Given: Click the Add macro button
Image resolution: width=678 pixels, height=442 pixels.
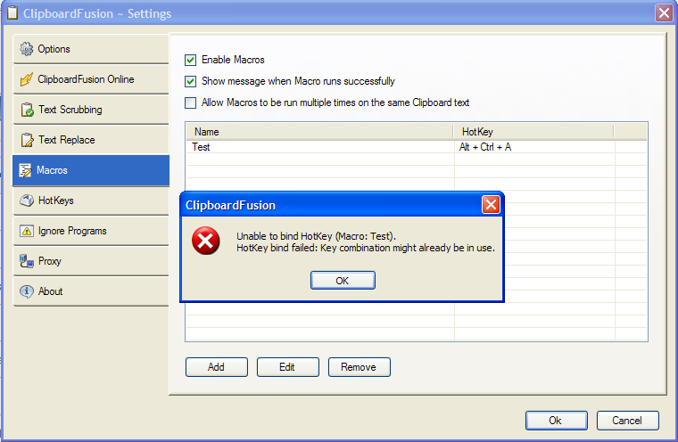Looking at the screenshot, I should coord(216,367).
